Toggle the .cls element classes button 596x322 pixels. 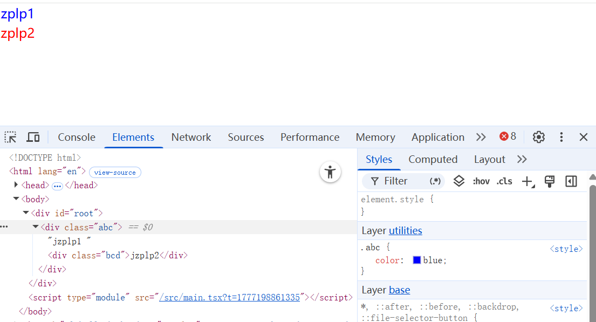(504, 181)
